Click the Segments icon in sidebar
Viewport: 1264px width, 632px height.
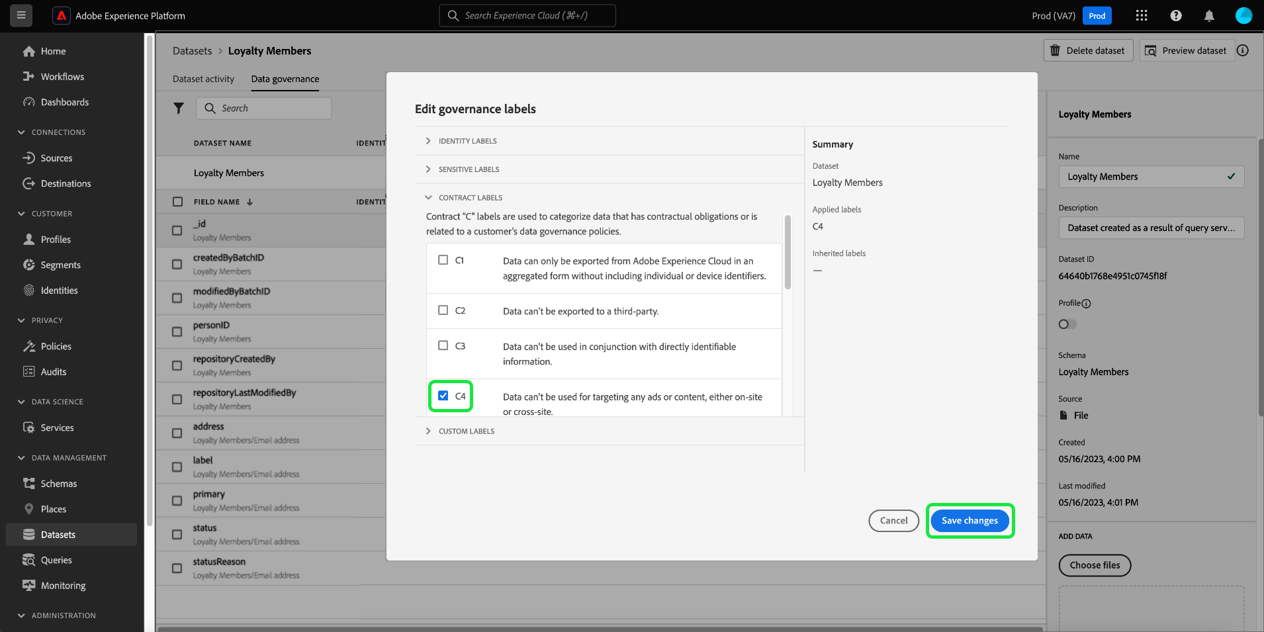point(29,265)
